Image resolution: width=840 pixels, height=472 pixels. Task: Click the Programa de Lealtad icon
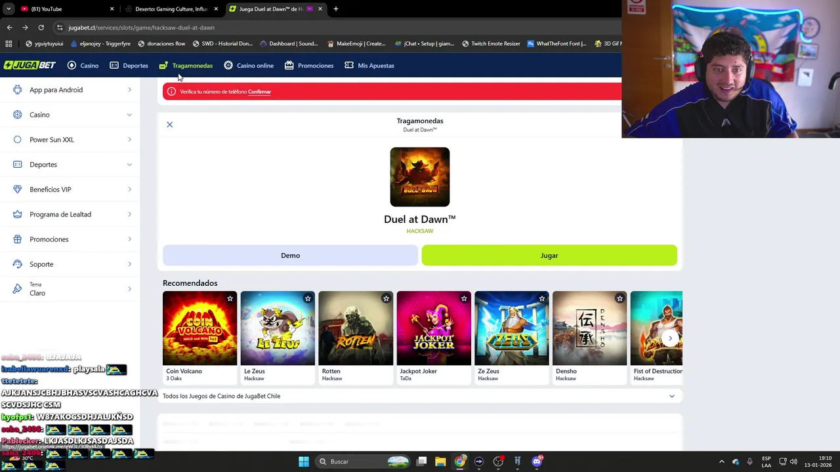(x=18, y=214)
